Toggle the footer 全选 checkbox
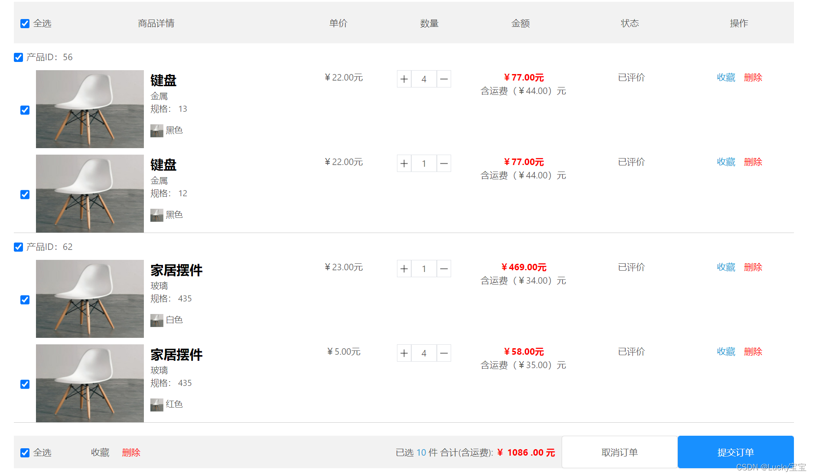Screen dimensions: 813x476 click(x=25, y=453)
